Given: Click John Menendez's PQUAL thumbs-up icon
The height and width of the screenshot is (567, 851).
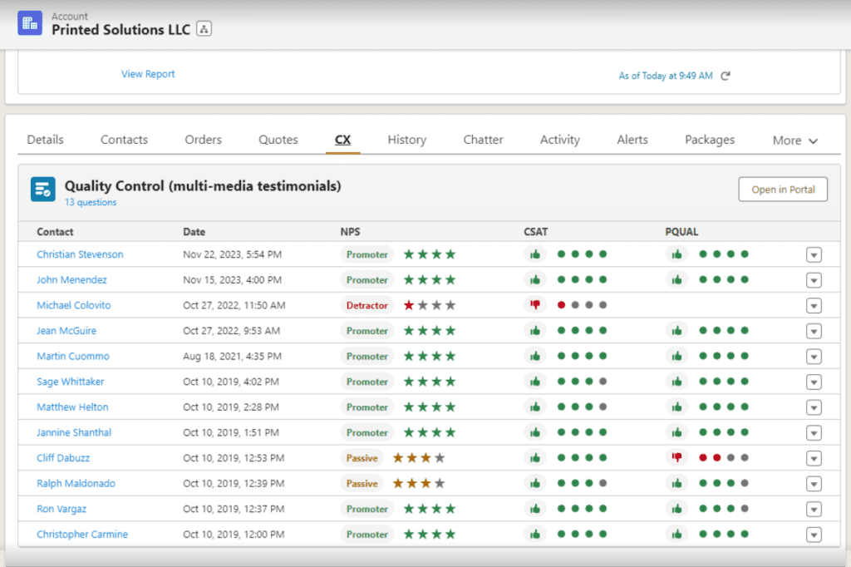Looking at the screenshot, I should tap(677, 279).
